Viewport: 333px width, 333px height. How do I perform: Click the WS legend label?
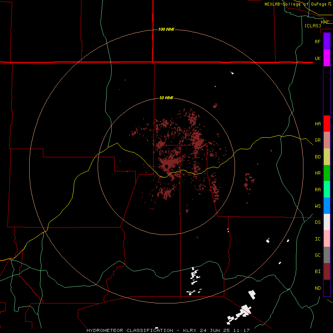click(x=317, y=206)
